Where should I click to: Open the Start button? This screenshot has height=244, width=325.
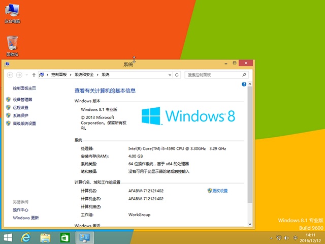pyautogui.click(x=8, y=238)
